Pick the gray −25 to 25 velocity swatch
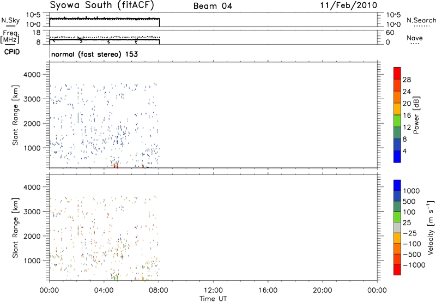 [x=397, y=228]
